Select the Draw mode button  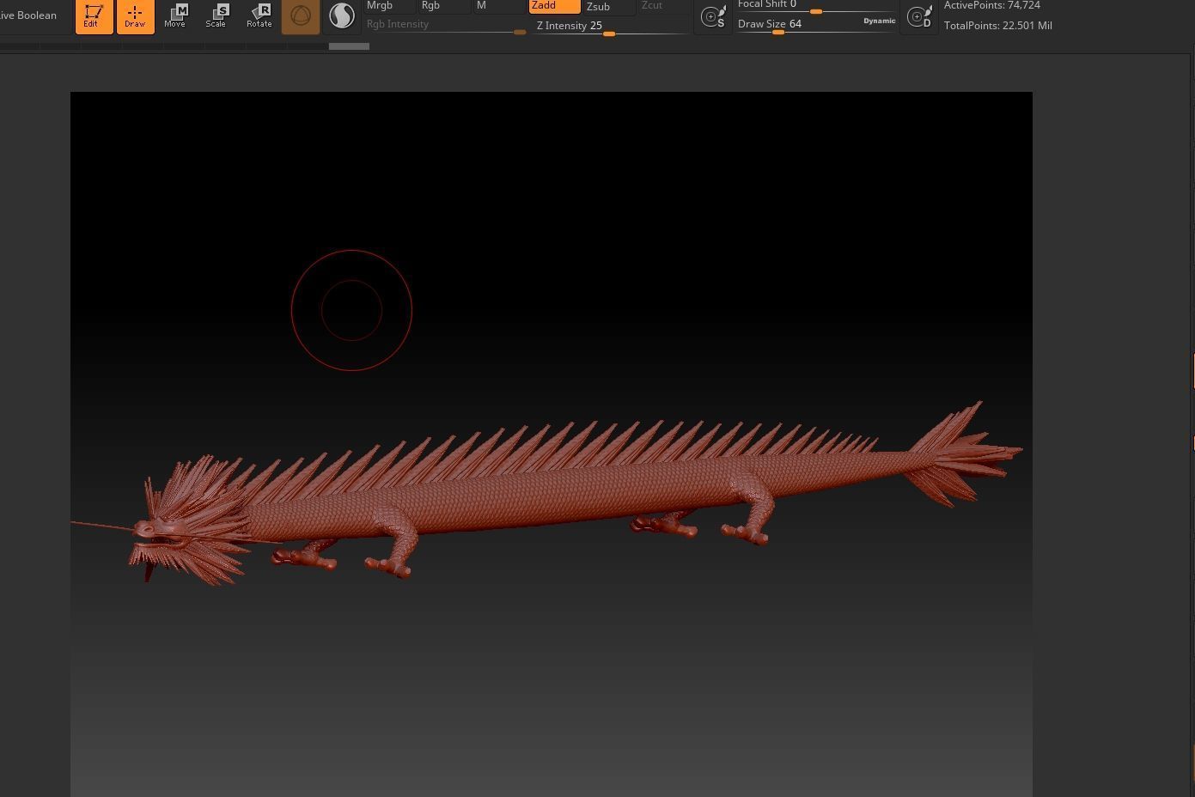(135, 15)
